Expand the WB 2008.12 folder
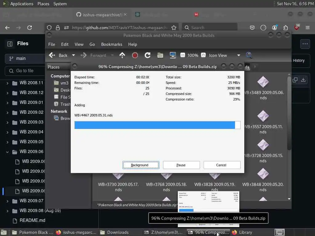Image resolution: width=315 pixels, height=236 pixels. tap(7, 93)
